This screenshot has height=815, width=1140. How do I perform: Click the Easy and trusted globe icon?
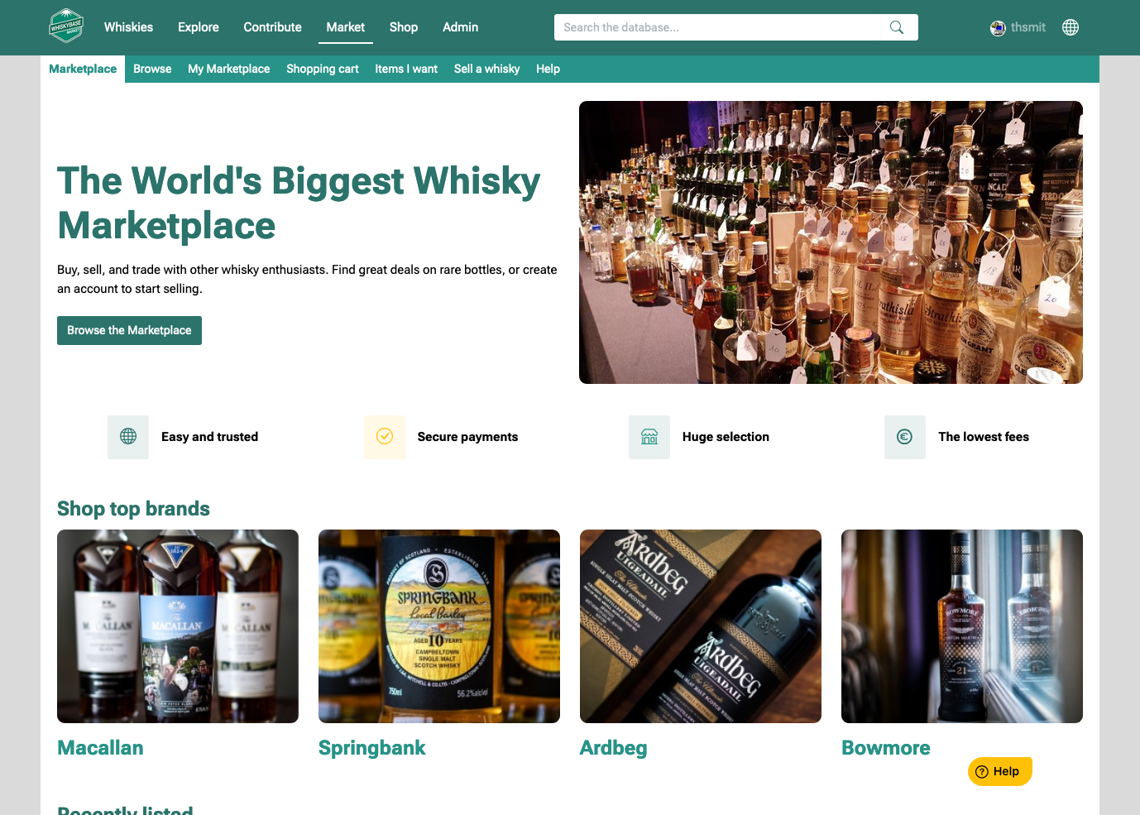[128, 437]
